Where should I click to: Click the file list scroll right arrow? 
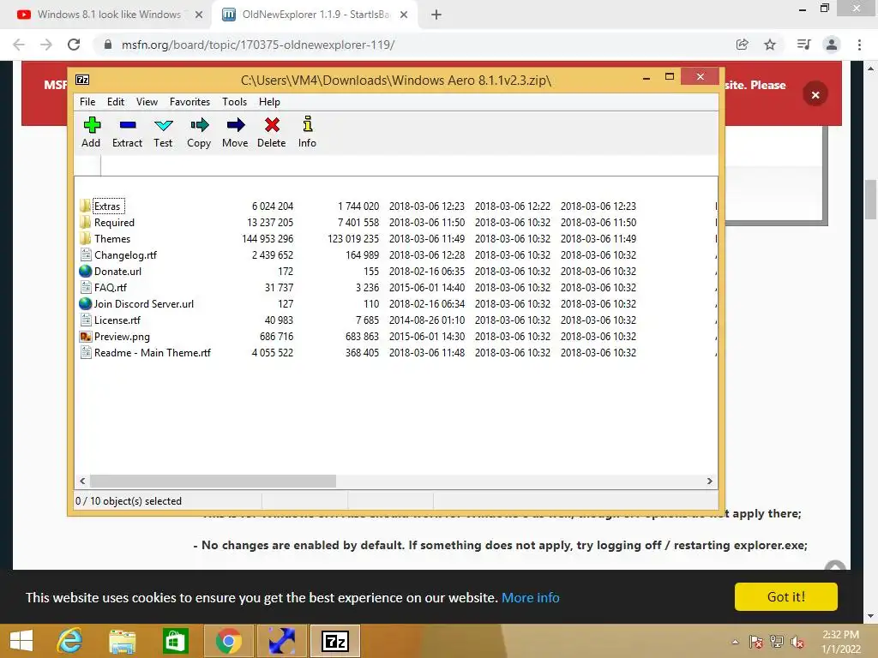(709, 482)
